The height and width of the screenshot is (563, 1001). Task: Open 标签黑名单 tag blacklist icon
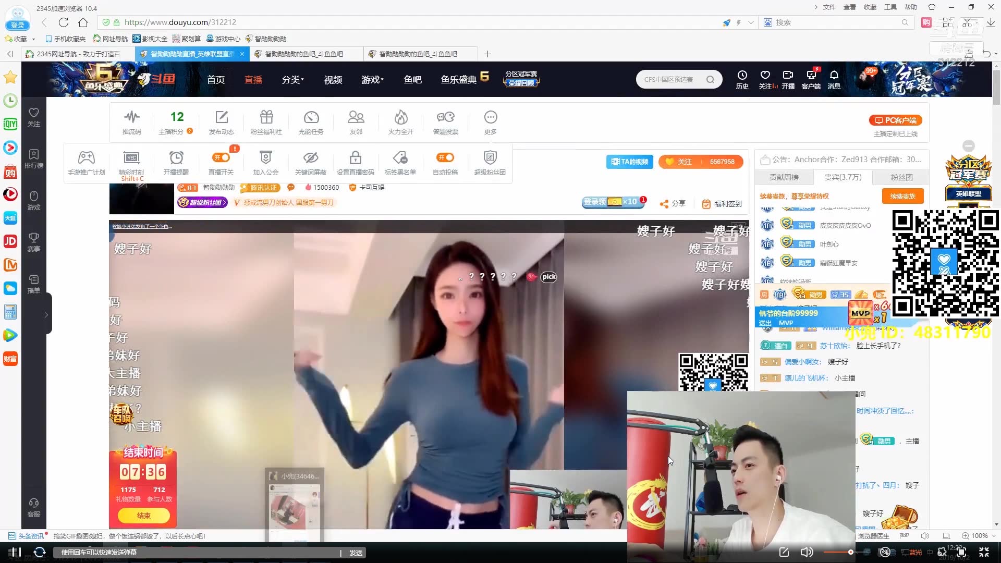(x=400, y=163)
